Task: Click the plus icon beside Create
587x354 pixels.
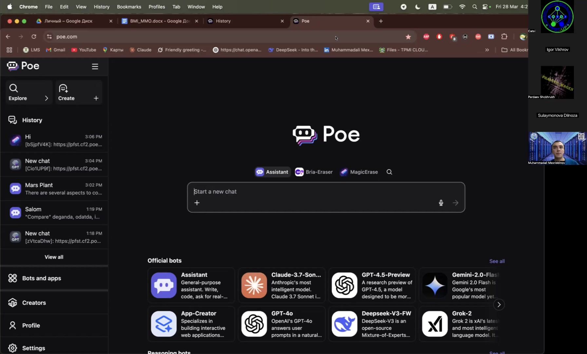Action: pyautogui.click(x=96, y=98)
